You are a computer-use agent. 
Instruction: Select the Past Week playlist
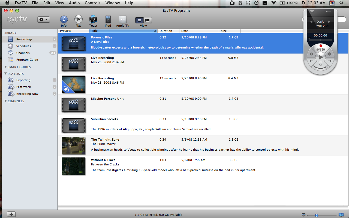(x=29, y=87)
